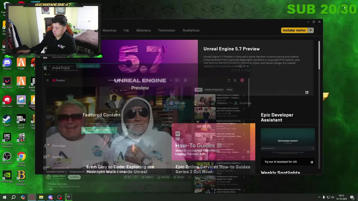
Task: Click YouTube voice search microphone
Action: coord(185,80)
